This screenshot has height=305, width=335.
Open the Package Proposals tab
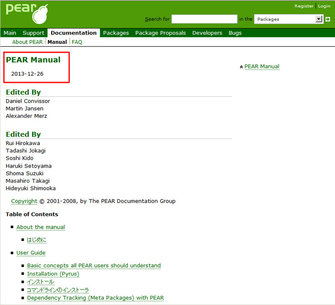160,33
